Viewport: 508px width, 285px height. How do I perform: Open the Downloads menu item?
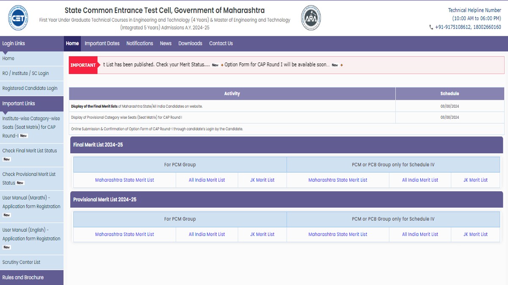190,43
